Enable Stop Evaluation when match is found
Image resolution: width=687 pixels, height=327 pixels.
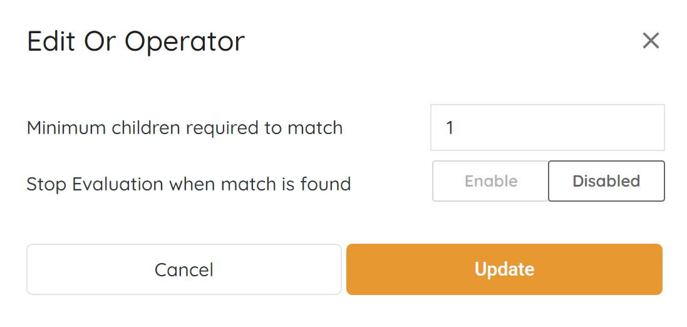click(x=490, y=182)
